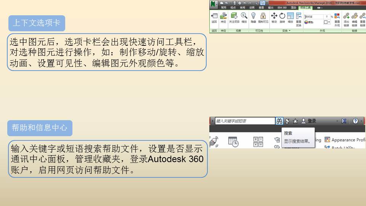The width and height of the screenshot is (366, 206).
Task: Open the 审阅 (Review) ribbon tab
Action: (x=243, y=8)
